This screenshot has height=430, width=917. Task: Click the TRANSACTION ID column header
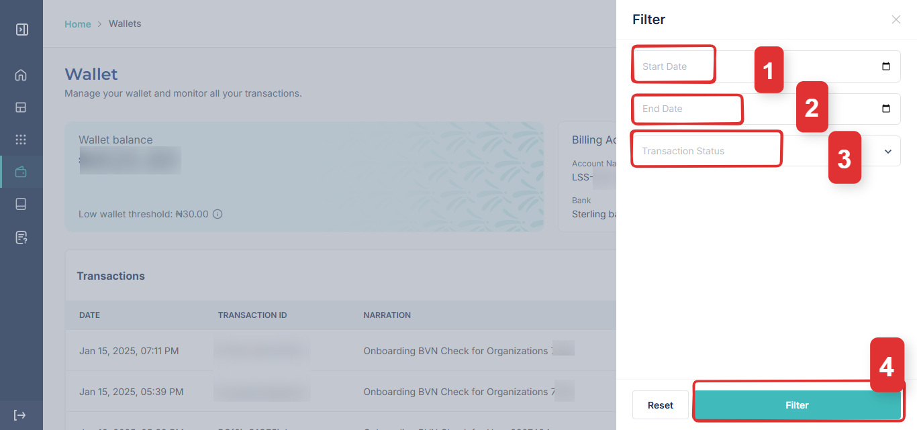[252, 315]
